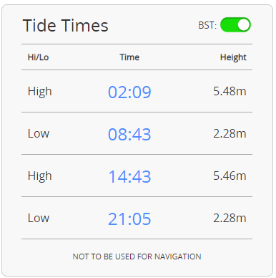Image resolution: width=276 pixels, height=278 pixels.
Task: Click the 02:09 high tide time
Action: [x=129, y=92]
